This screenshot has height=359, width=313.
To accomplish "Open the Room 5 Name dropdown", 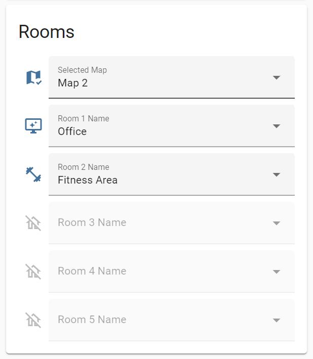I will point(172,320).
